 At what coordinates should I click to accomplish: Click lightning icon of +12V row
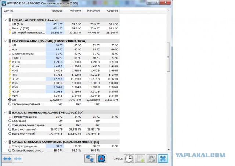10,79
